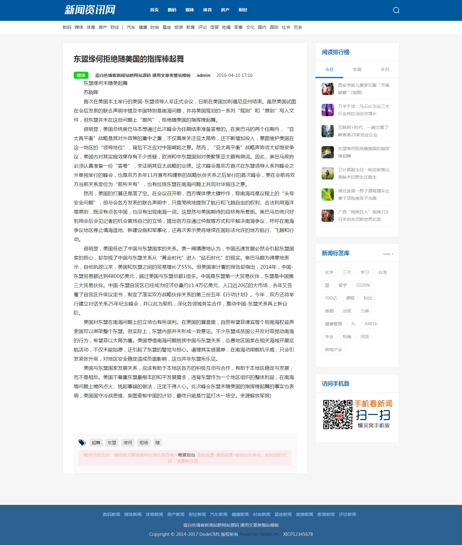Open 数码 in the top navigation bar
Image resolution: width=462 pixels, height=545 pixels.
point(172,10)
